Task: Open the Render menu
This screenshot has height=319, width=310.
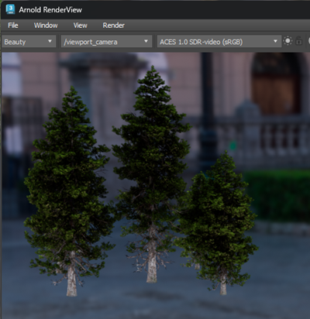Action: pos(114,26)
